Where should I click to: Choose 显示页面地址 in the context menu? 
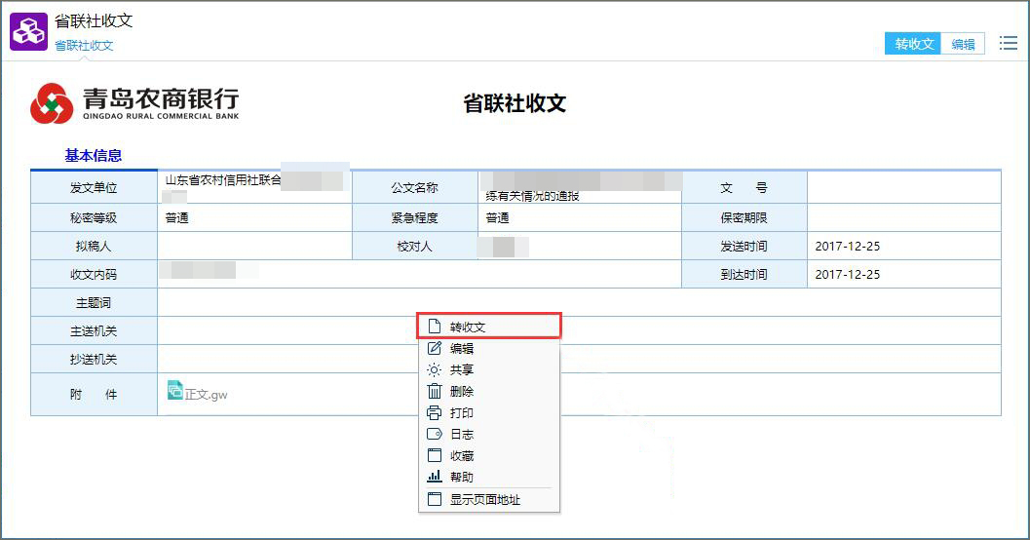coord(489,499)
